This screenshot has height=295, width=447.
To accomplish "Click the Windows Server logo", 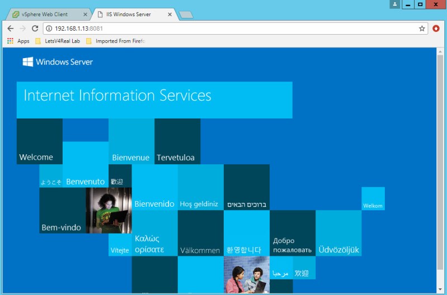I will (x=58, y=62).
